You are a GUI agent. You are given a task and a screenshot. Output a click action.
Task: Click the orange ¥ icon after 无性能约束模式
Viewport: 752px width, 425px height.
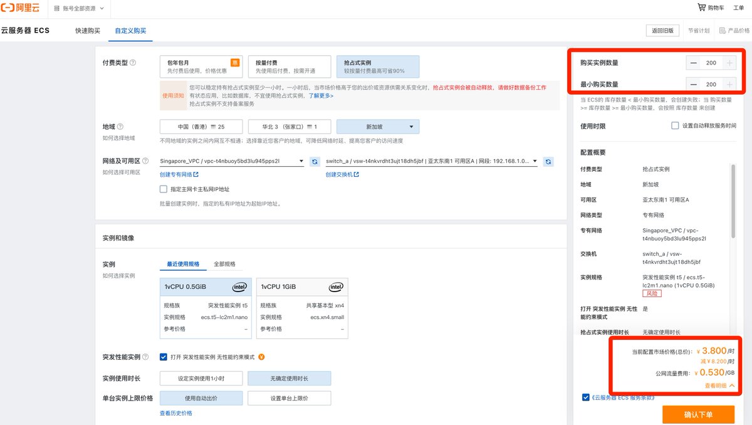261,357
